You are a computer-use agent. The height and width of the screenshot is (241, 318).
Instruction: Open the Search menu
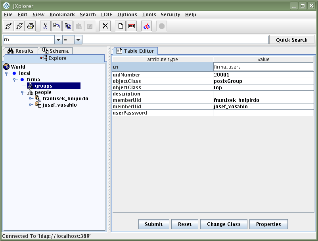(88, 15)
